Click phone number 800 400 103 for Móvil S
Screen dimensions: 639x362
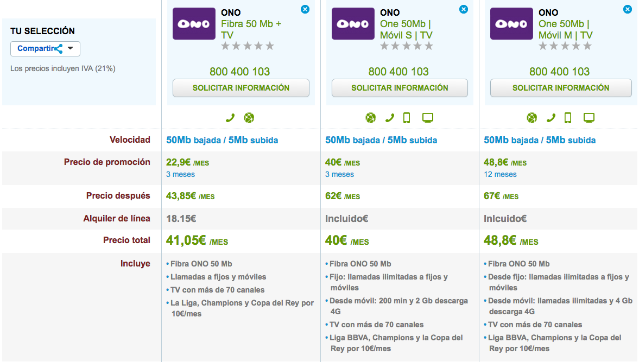pos(398,72)
